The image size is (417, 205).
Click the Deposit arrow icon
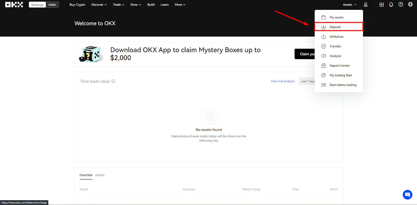point(323,27)
